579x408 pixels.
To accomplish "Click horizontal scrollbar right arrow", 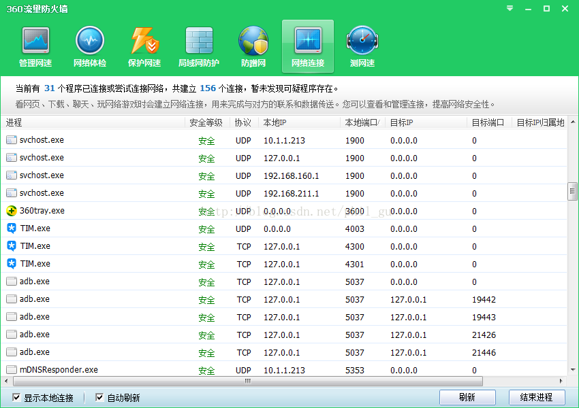I will pos(561,381).
